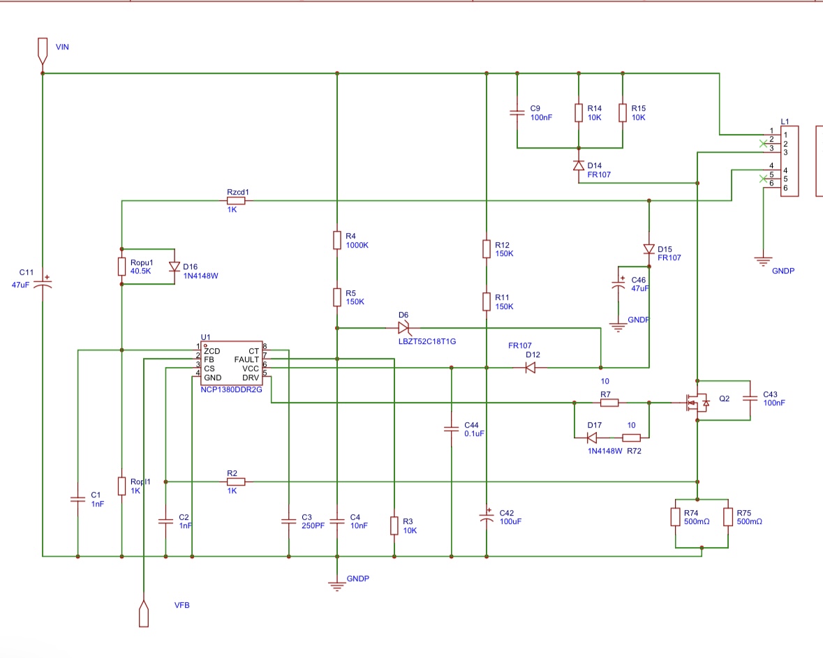Click the D15 FR107 diode symbol
This screenshot has height=658, width=823.
tap(648, 249)
